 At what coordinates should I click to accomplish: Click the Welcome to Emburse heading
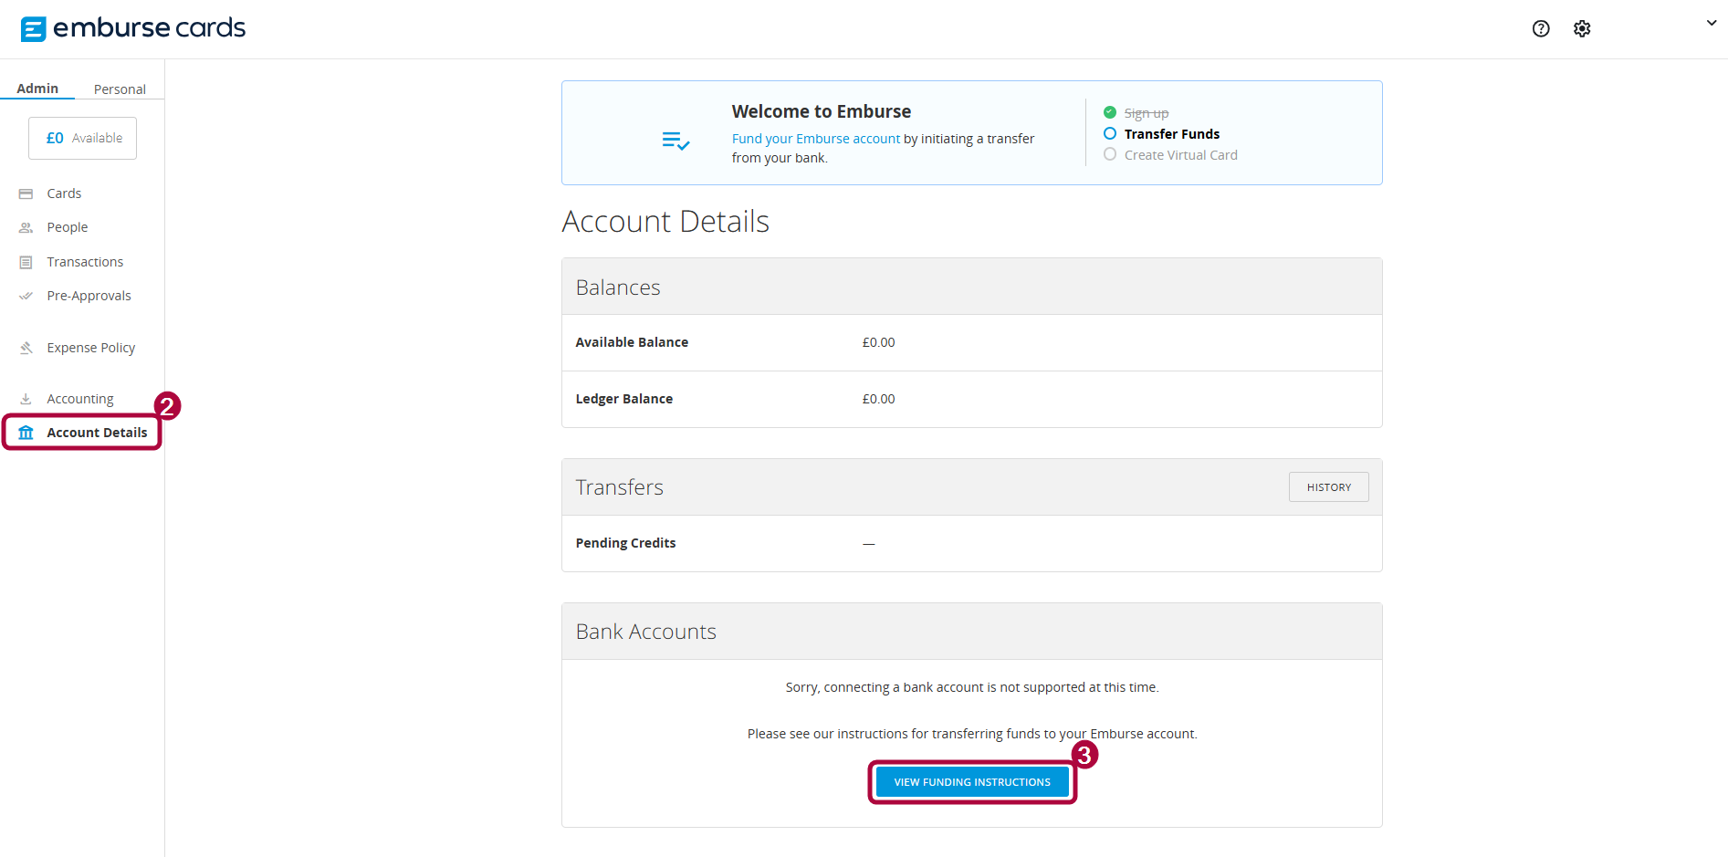822,111
